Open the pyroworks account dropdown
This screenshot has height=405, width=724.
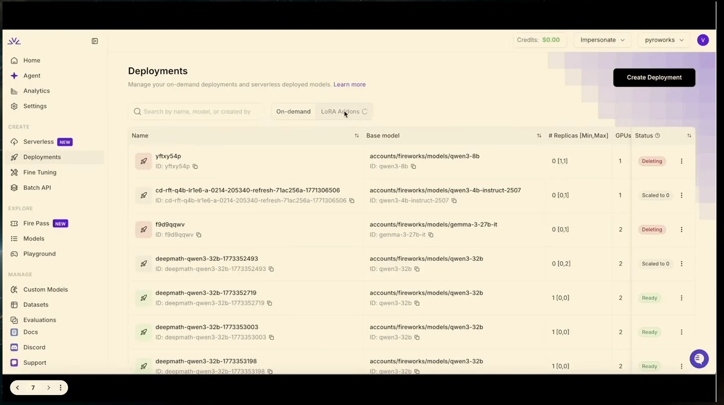664,40
